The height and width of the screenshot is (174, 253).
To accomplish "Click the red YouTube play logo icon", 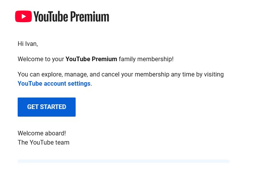I will tap(23, 16).
